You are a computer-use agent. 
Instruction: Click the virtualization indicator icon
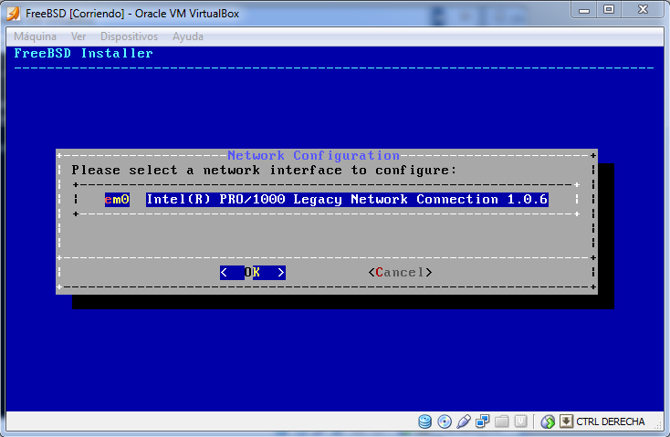[x=520, y=421]
